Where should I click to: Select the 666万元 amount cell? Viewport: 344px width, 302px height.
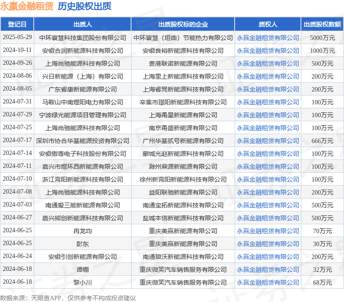[322, 141]
